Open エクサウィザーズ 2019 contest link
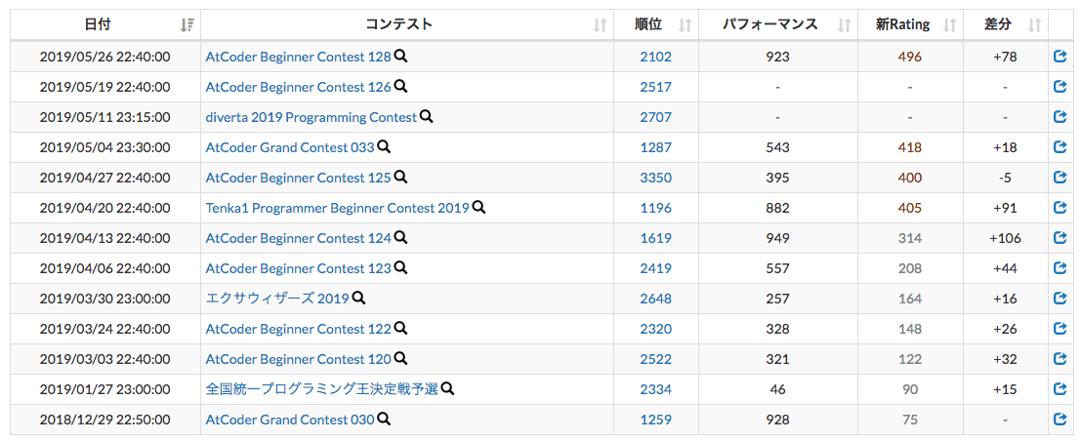Screen dimensions: 1081x441 [277, 300]
